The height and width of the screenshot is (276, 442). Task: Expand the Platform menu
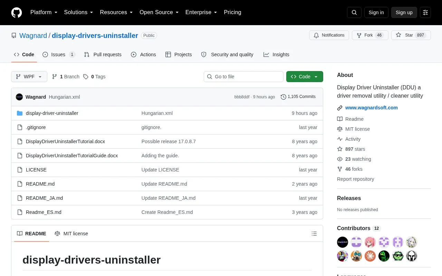(x=44, y=12)
